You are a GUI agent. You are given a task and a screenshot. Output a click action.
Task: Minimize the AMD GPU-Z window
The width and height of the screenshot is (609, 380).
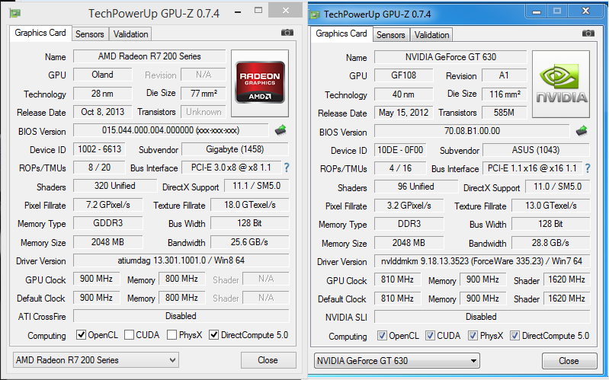point(238,11)
